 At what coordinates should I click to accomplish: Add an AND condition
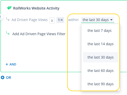(11, 64)
